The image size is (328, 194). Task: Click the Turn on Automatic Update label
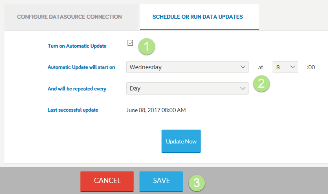pos(77,46)
